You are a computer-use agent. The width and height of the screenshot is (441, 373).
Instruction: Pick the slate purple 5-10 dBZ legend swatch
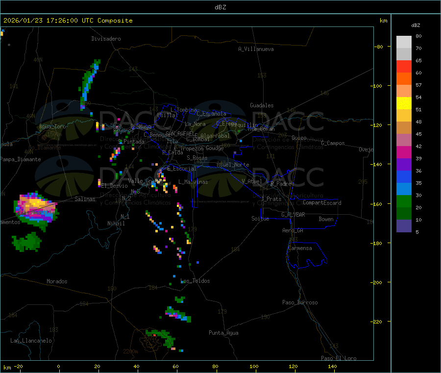coord(404,225)
